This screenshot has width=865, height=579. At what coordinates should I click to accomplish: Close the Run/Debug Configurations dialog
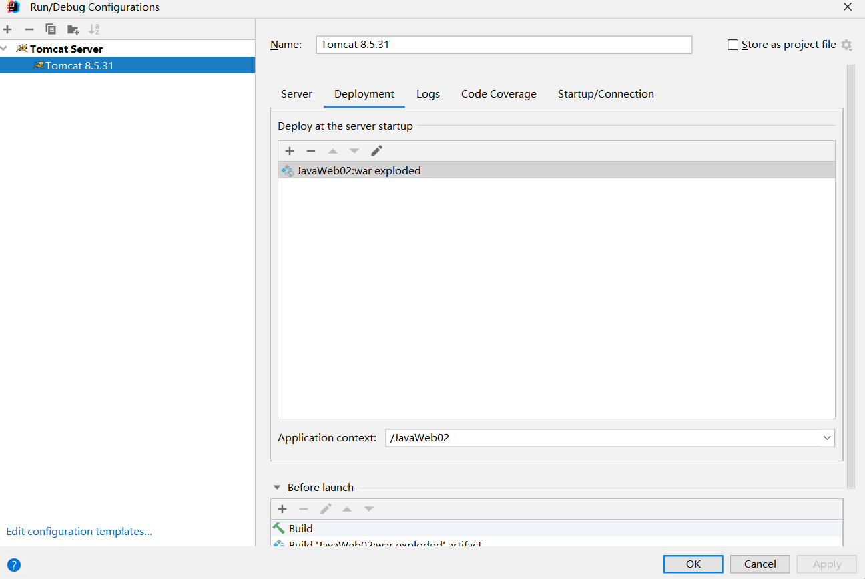(x=848, y=7)
